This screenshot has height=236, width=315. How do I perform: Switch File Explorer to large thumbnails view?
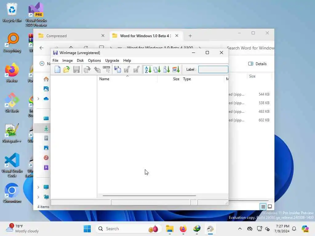(x=270, y=206)
